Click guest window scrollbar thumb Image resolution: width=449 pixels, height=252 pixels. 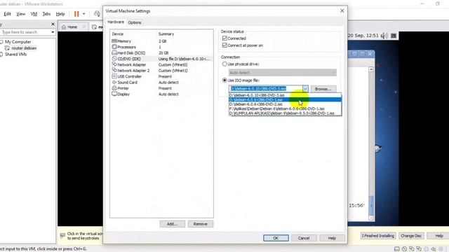[x=371, y=205]
